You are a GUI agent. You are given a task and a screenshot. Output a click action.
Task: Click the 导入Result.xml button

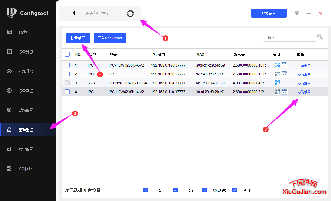click(110, 38)
